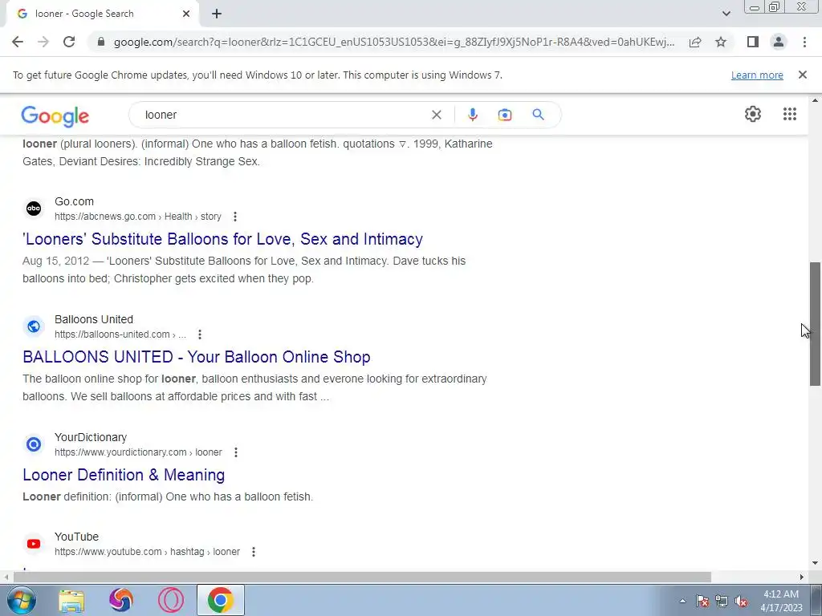Open the taskbar clock 4:12 AM
Screen dimensions: 822x616
pyautogui.click(x=781, y=601)
